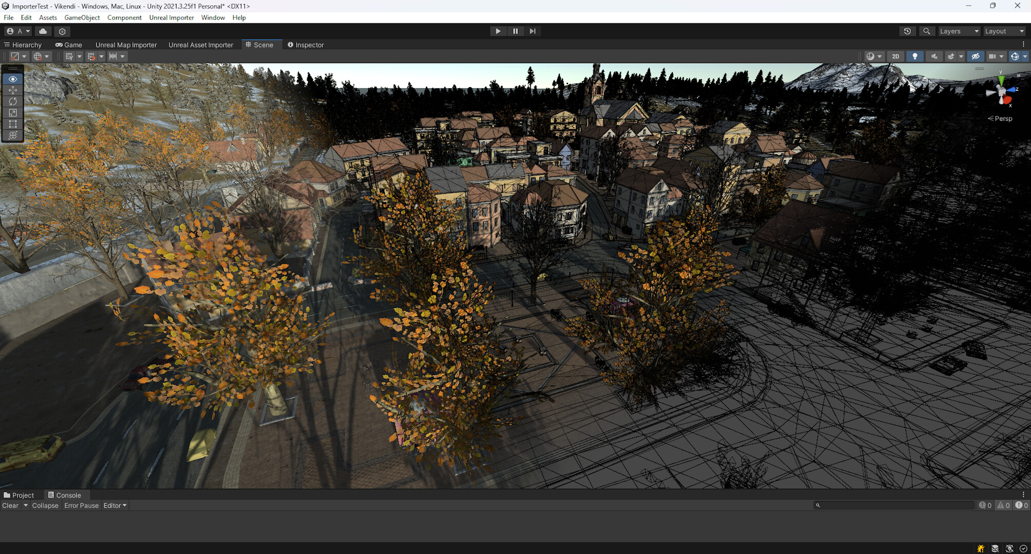Click the Undo History icon

pos(907,31)
